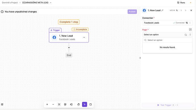This screenshot has height=110, width=196.
Task: Click the pencil icon to rename New Lead
Action: click(162, 11)
